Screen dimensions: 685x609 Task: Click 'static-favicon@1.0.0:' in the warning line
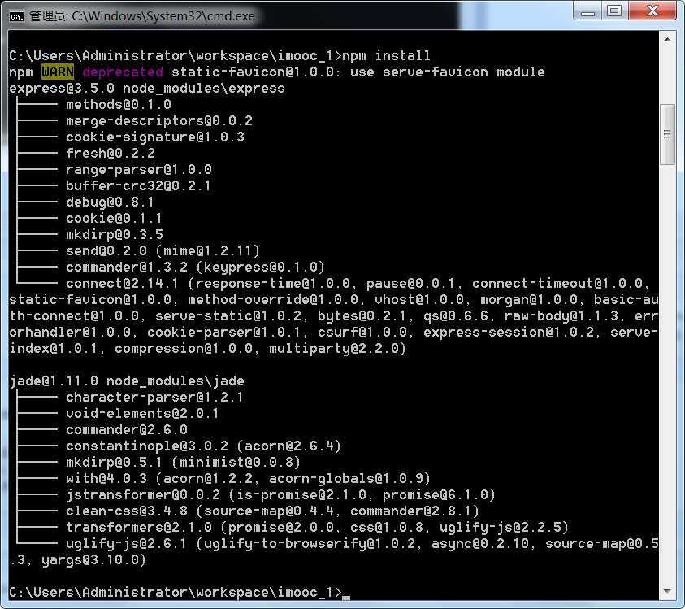[257, 72]
